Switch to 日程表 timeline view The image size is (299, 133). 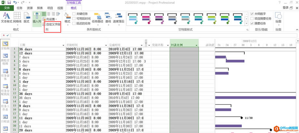5,118
